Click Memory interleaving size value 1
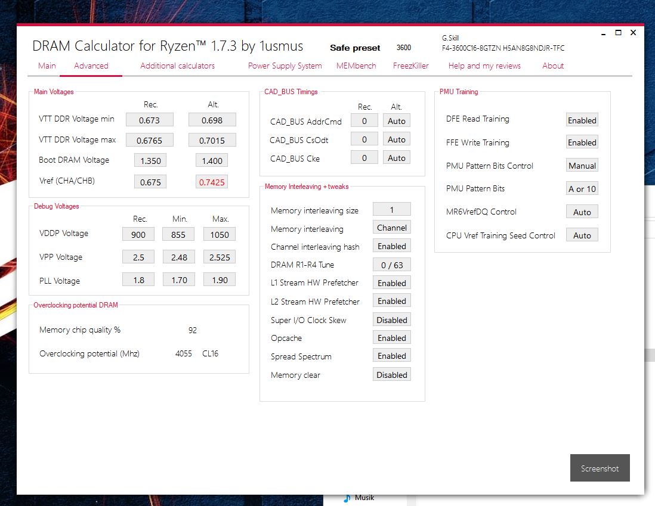 tap(392, 209)
